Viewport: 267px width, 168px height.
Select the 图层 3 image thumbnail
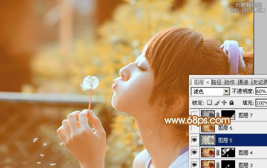tap(208, 164)
